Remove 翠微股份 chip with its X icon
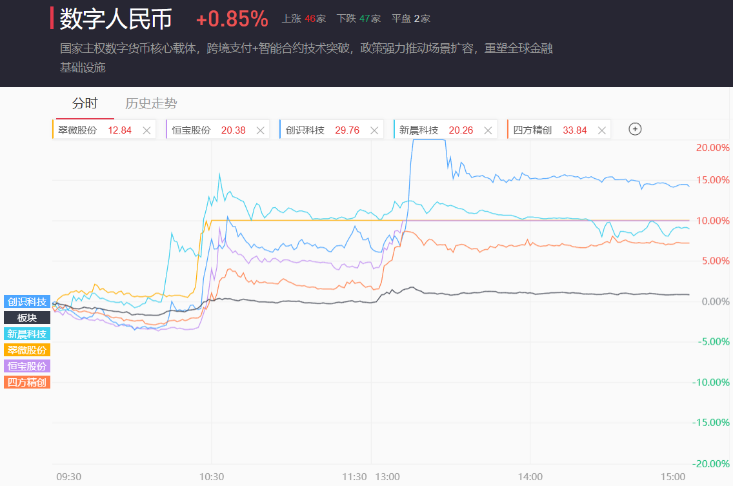 click(146, 130)
